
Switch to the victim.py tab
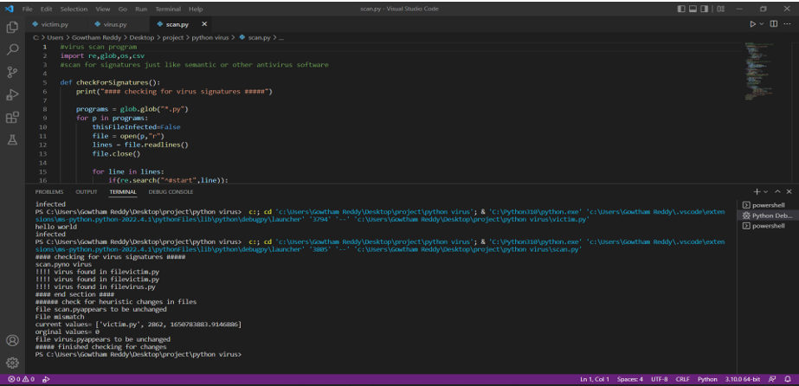coord(55,24)
